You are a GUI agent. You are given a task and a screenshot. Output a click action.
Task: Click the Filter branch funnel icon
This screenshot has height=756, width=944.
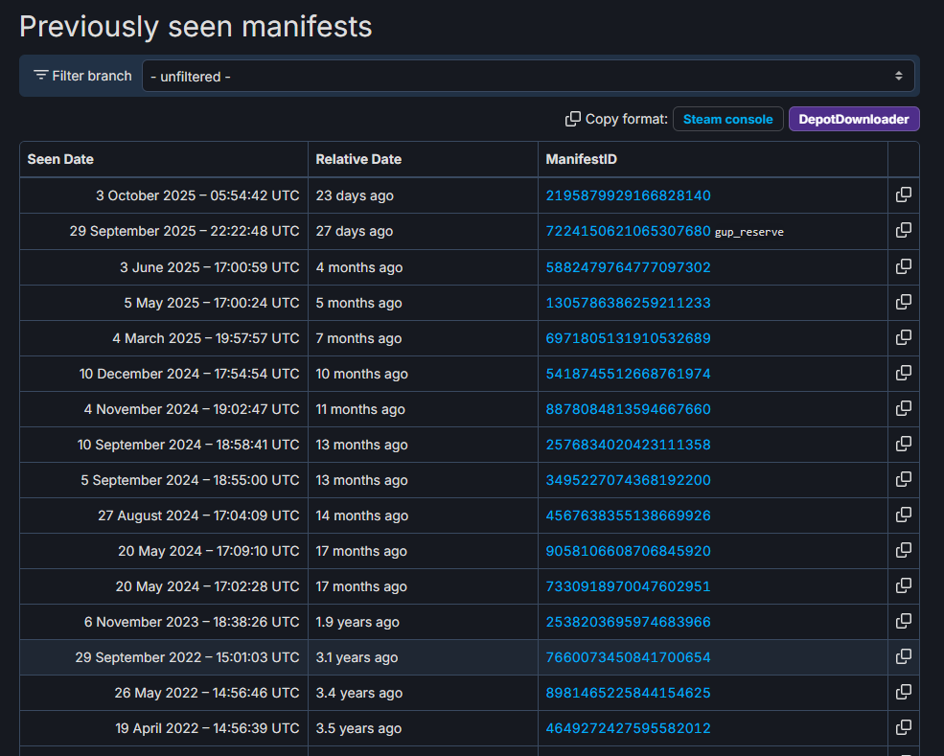[41, 76]
